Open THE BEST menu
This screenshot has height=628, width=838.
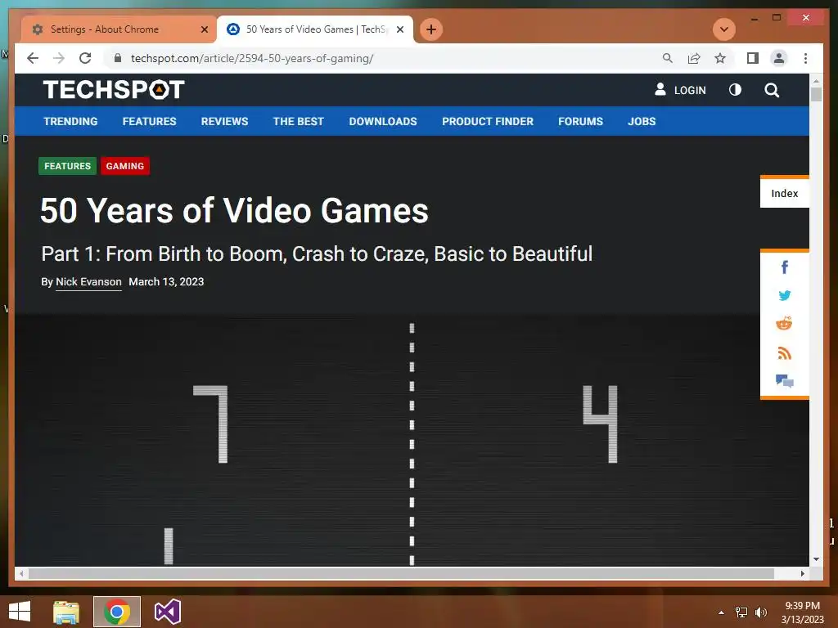pyautogui.click(x=298, y=121)
